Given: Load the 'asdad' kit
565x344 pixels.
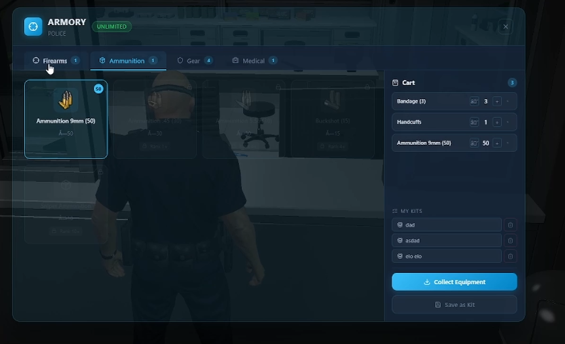Looking at the screenshot, I should click(x=447, y=241).
